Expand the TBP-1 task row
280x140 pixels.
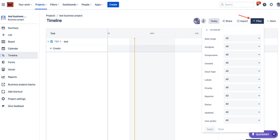coord(48,41)
